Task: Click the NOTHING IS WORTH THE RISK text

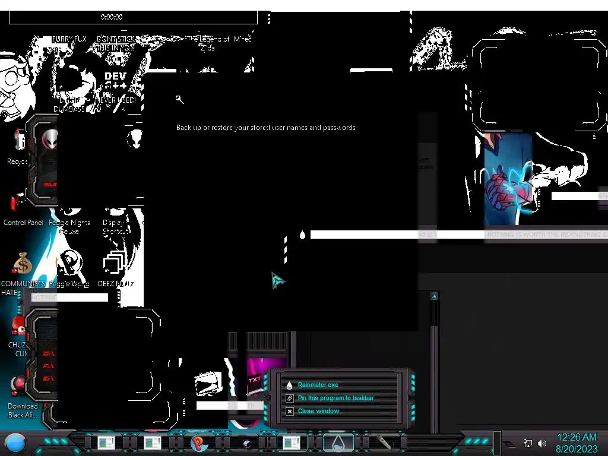Action: (x=547, y=235)
